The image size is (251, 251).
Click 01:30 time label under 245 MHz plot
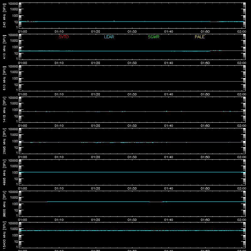point(132,32)
